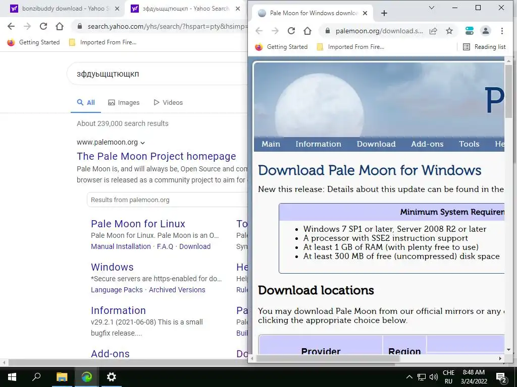Click the forward arrow in the Pale Moon window
Screen dimensions: 517x387
click(275, 31)
